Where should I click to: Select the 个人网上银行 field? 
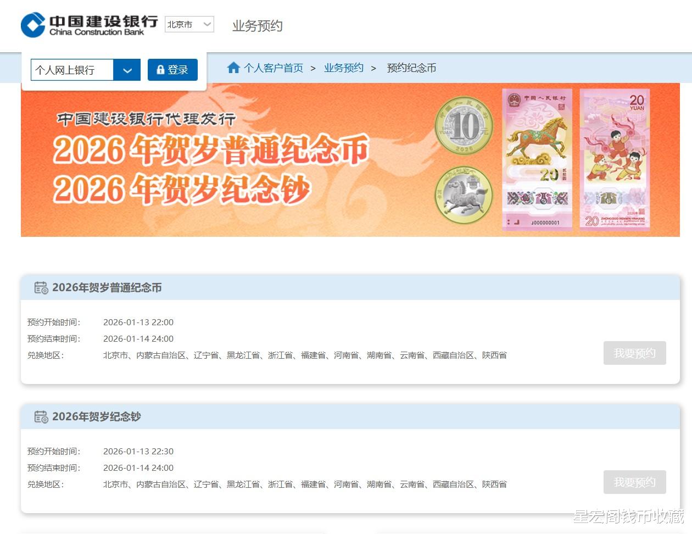[x=72, y=70]
